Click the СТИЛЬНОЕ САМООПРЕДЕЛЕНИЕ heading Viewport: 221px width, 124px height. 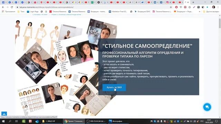pos(147,46)
